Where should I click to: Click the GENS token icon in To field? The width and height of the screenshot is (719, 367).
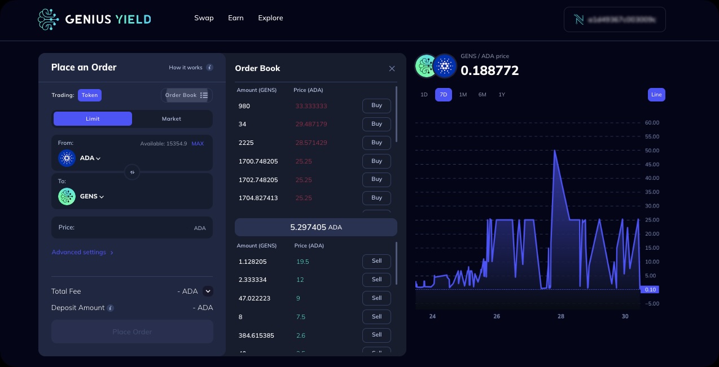click(67, 197)
